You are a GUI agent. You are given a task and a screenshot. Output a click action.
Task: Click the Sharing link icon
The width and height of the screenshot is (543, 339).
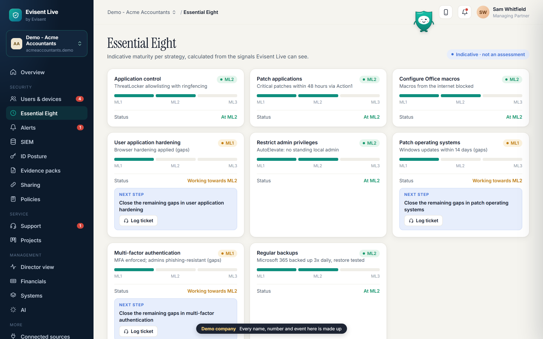click(13, 185)
